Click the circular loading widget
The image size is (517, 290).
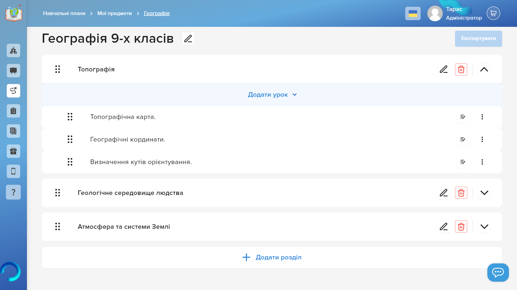pos(10,271)
